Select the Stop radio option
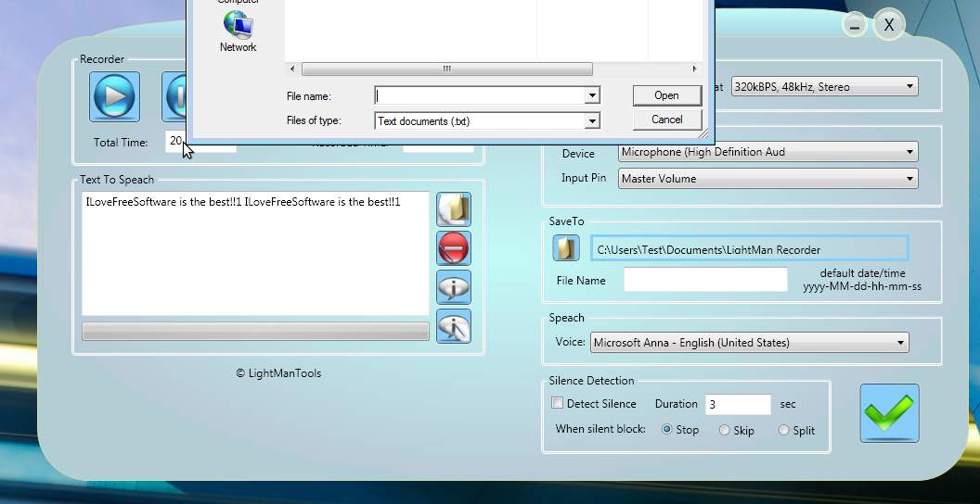Image resolution: width=980 pixels, height=504 pixels. [x=667, y=430]
